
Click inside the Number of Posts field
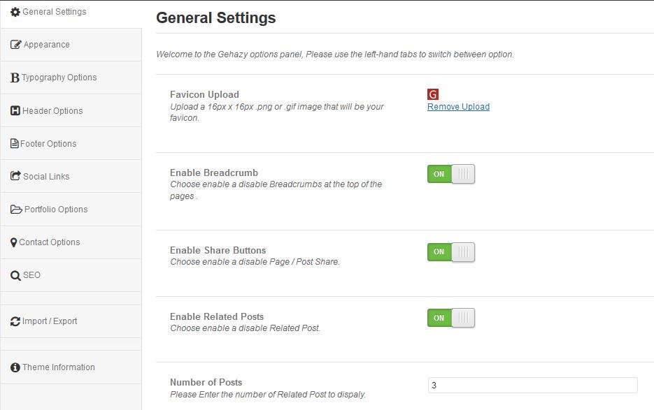click(x=533, y=385)
